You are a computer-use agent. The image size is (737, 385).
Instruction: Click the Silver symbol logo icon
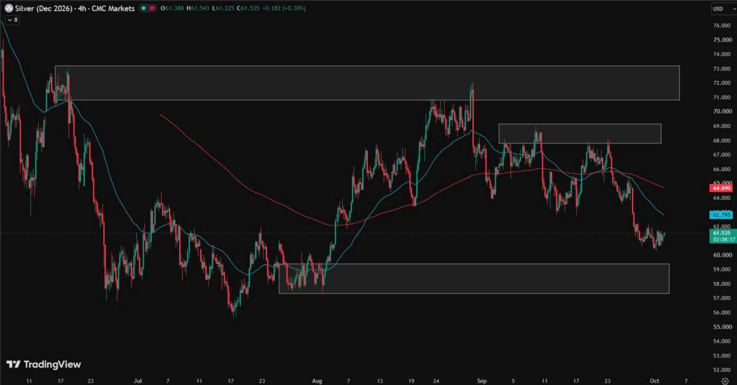click(x=9, y=9)
